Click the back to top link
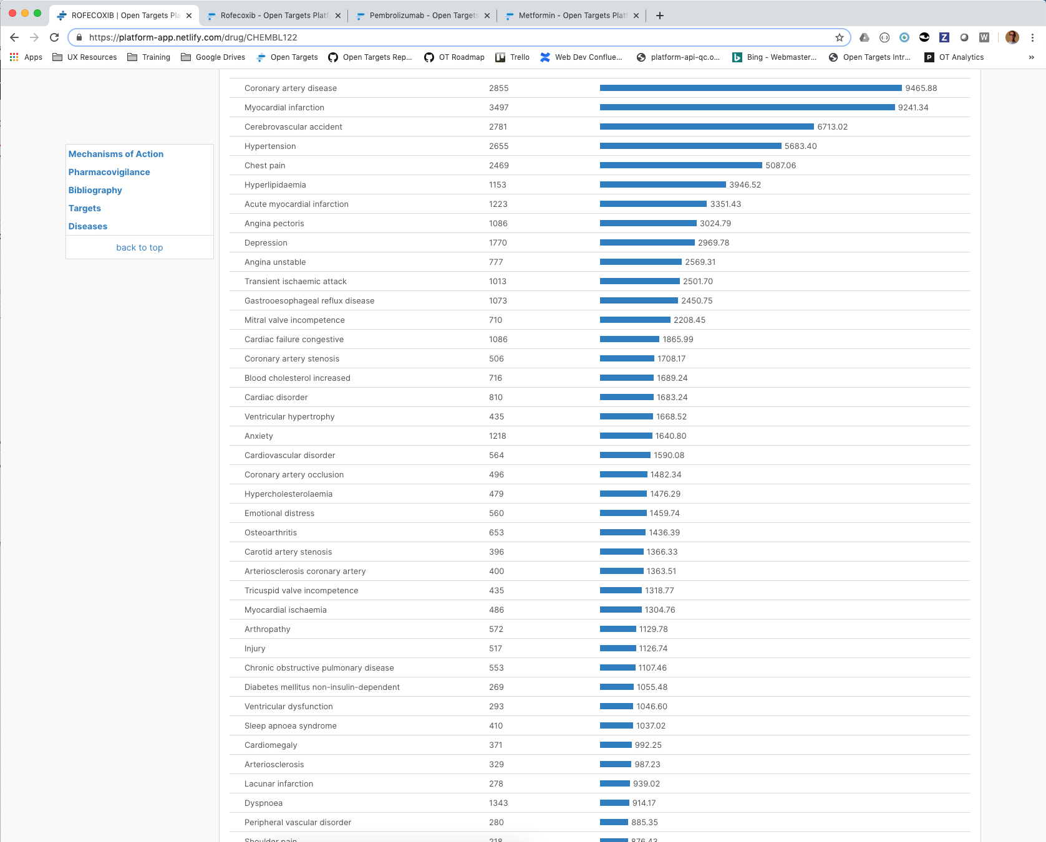This screenshot has width=1046, height=842. click(139, 247)
